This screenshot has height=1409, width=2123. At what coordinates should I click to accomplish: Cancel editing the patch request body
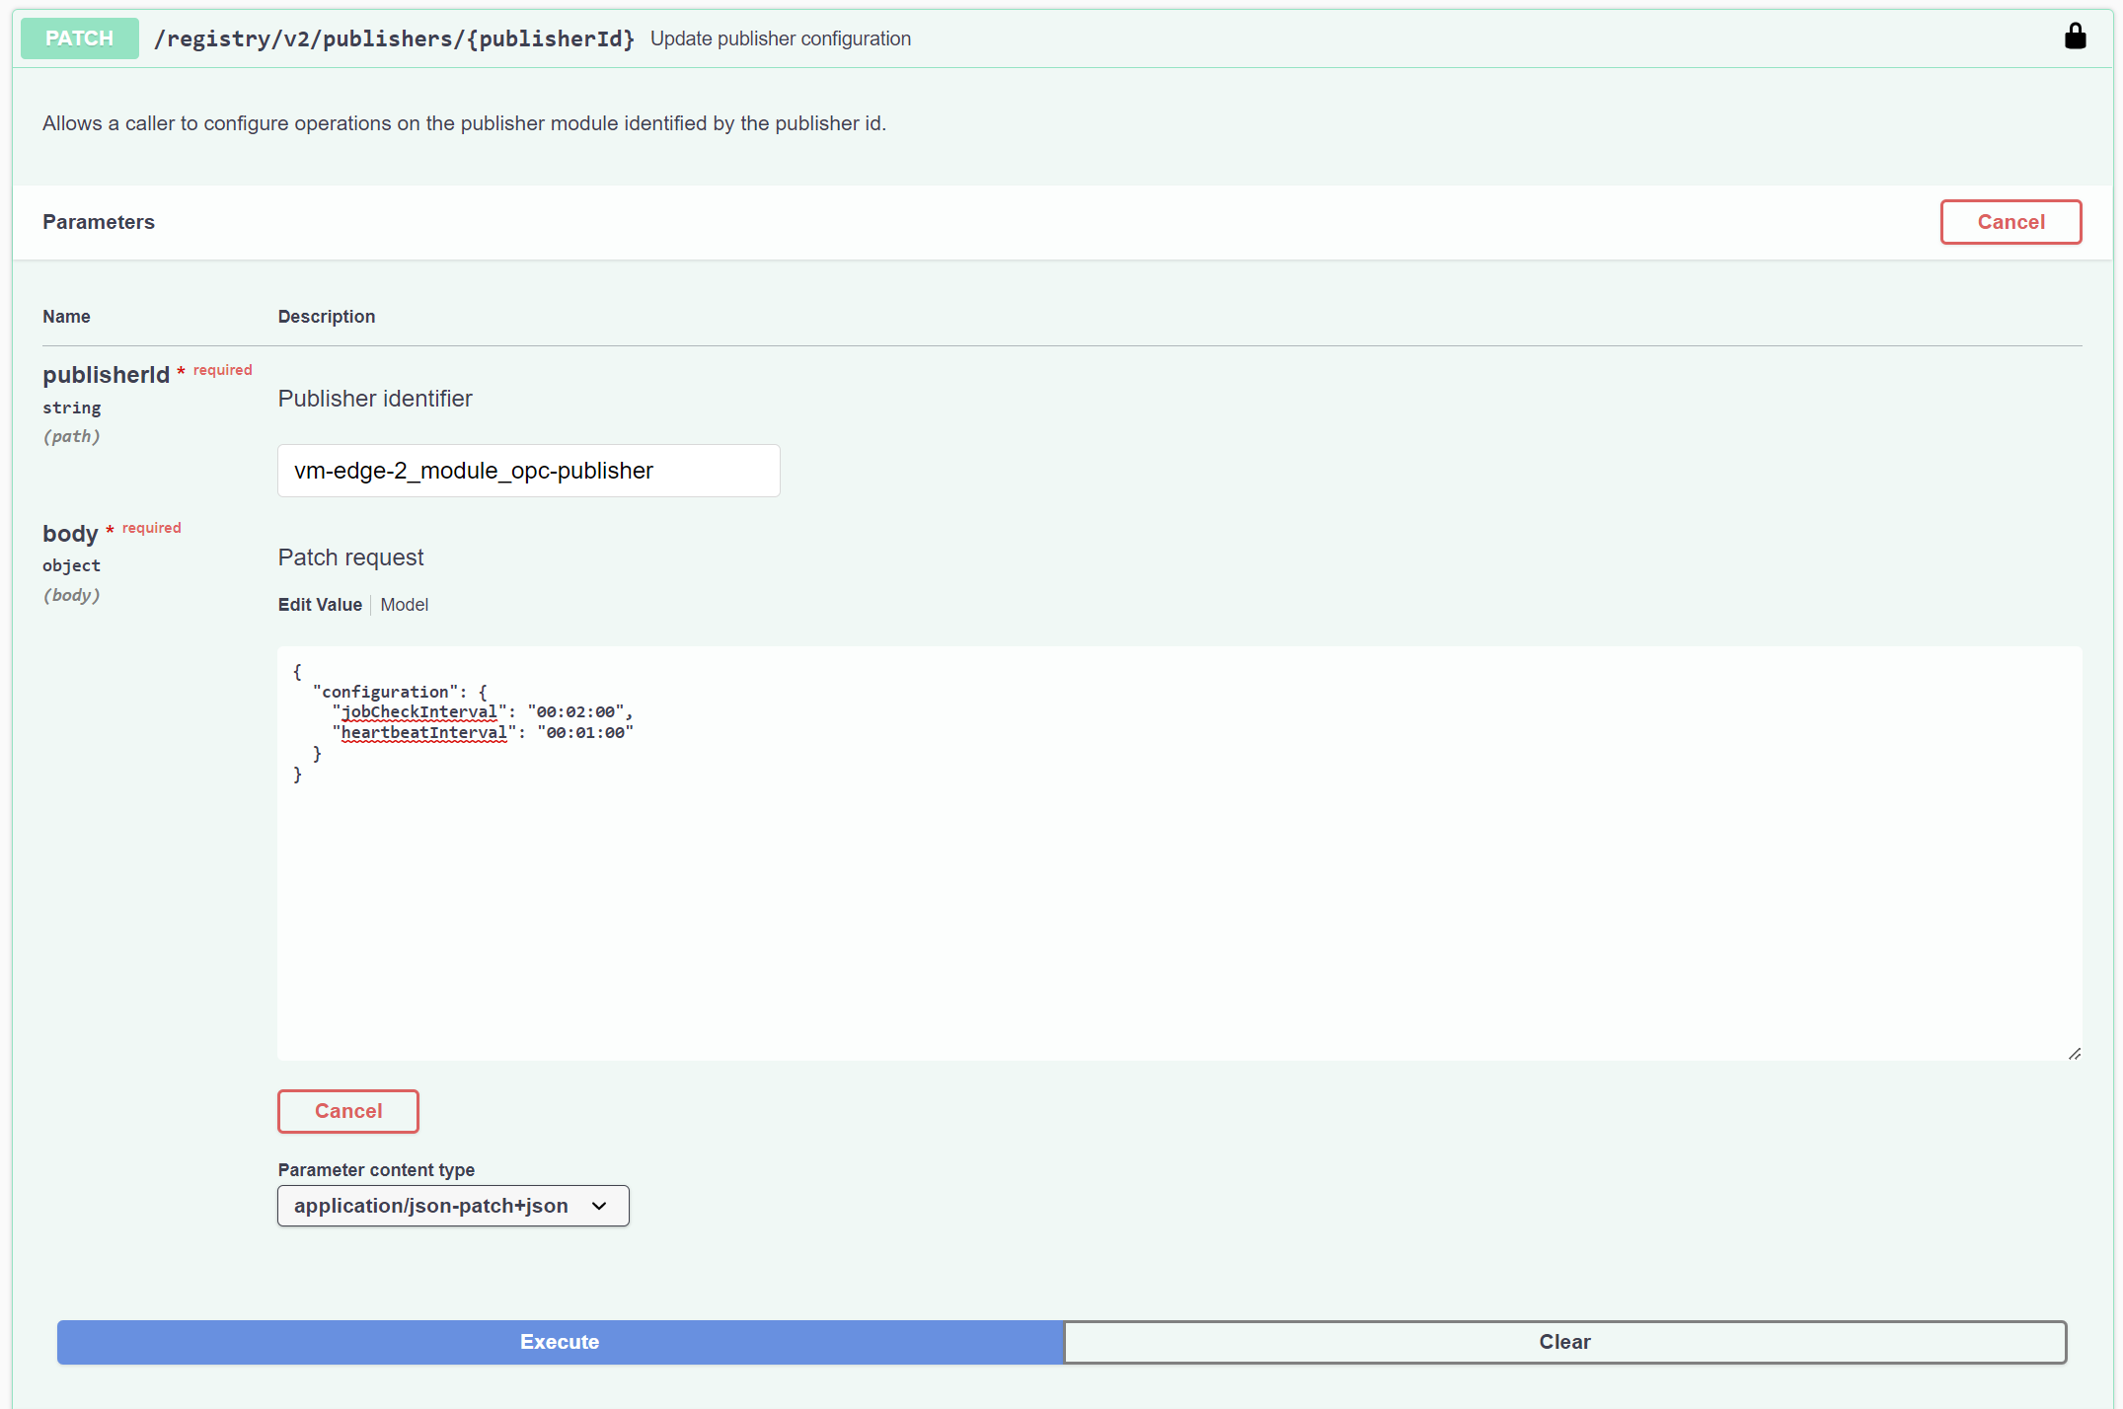(x=347, y=1111)
